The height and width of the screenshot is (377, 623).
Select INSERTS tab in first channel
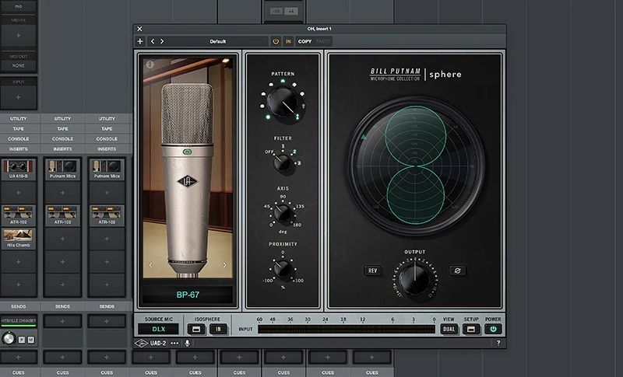click(19, 149)
